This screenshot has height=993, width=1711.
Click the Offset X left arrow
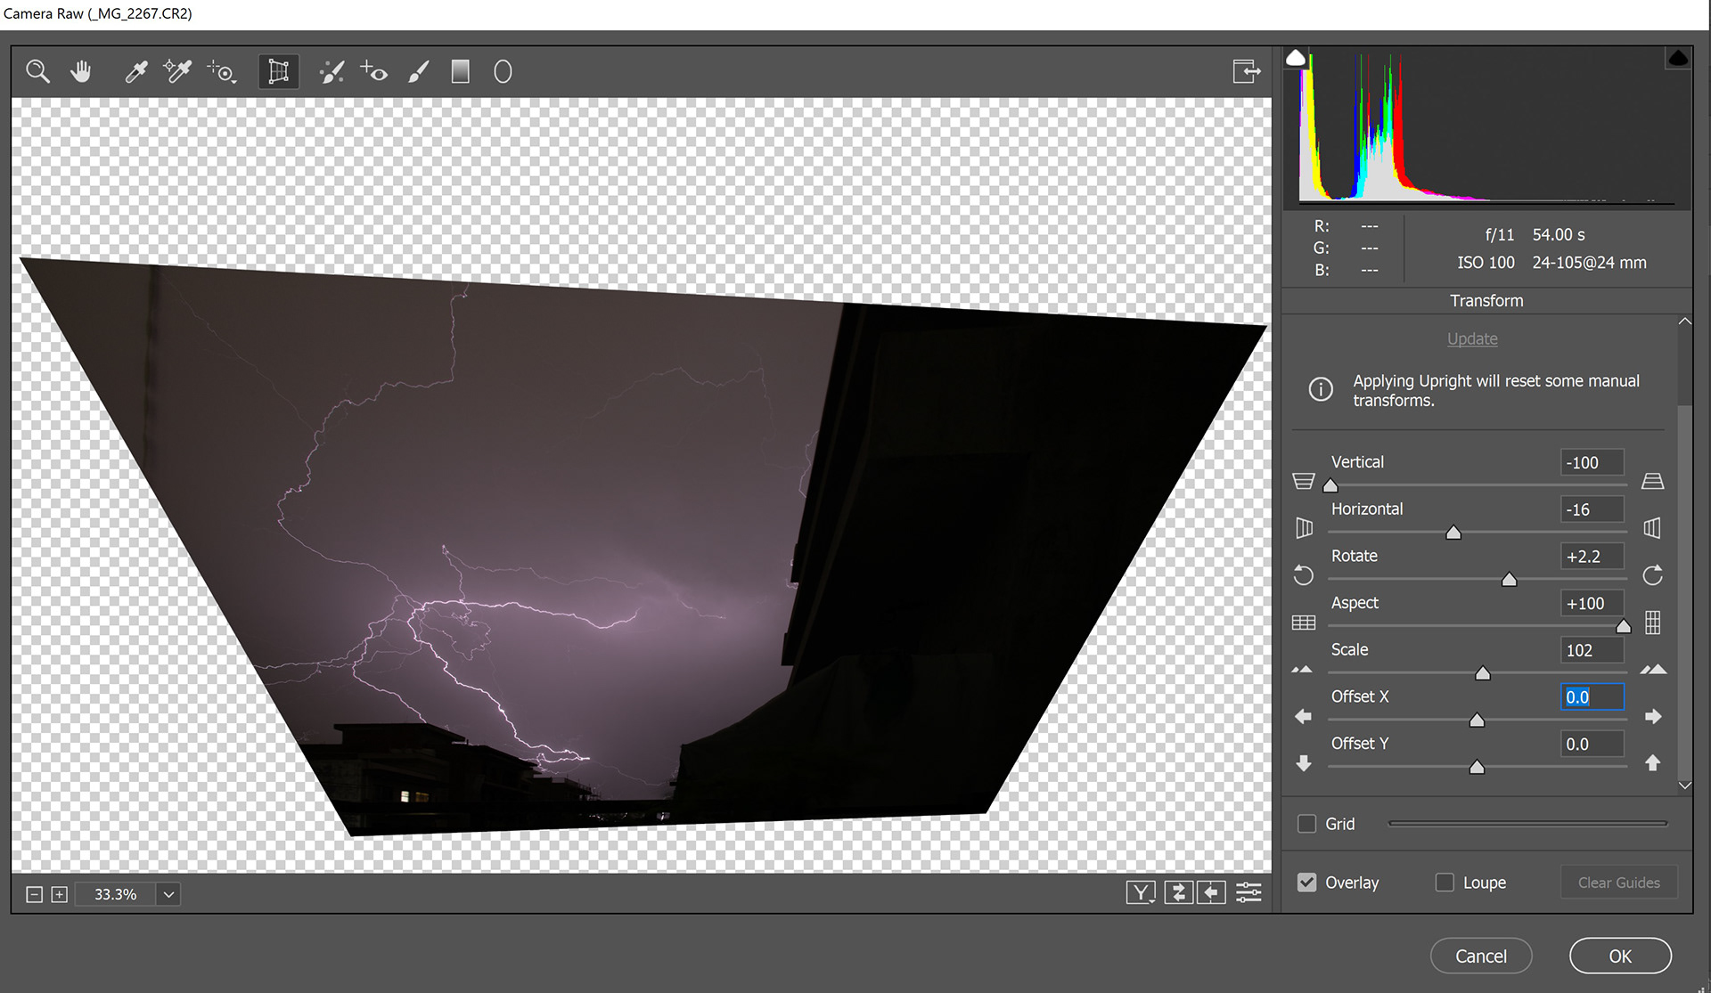coord(1303,716)
